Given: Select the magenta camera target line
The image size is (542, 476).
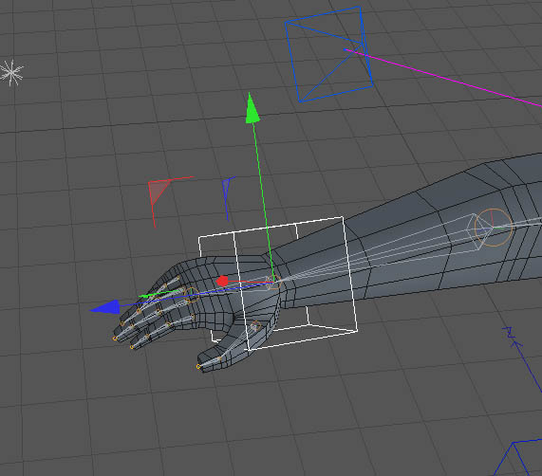Looking at the screenshot, I should pyautogui.click(x=443, y=77).
